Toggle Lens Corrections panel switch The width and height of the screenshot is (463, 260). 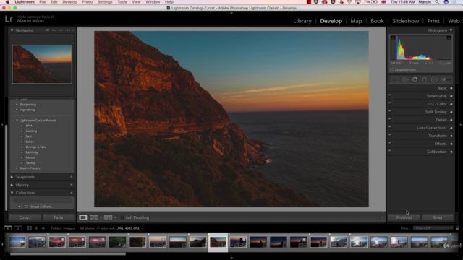pyautogui.click(x=390, y=127)
